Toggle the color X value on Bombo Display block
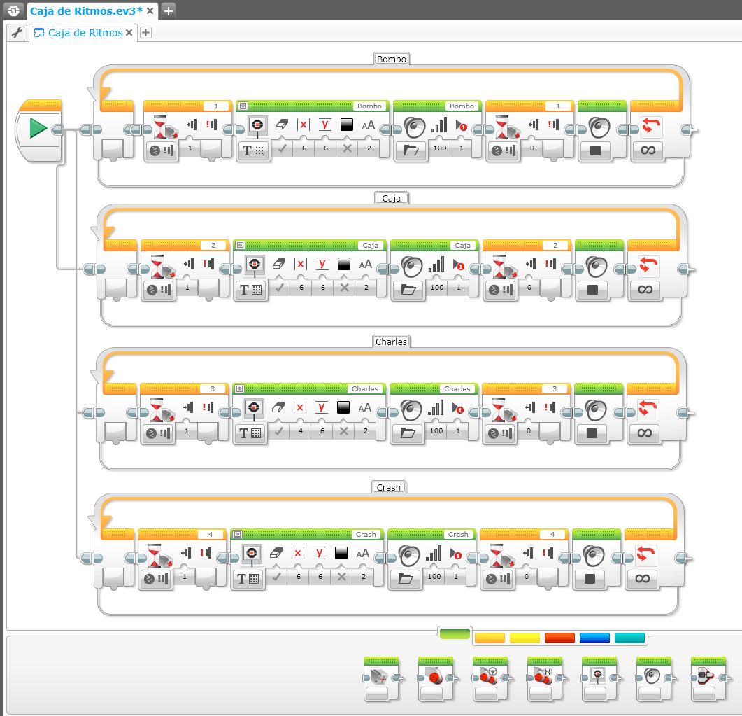The image size is (742, 716). pyautogui.click(x=348, y=148)
